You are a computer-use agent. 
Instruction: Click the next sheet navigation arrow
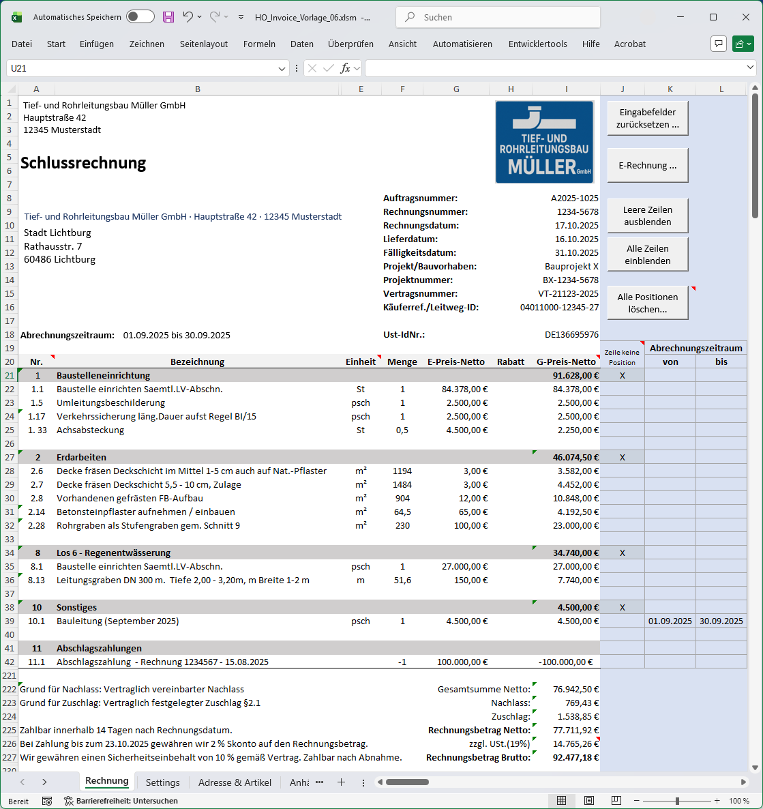tap(44, 782)
